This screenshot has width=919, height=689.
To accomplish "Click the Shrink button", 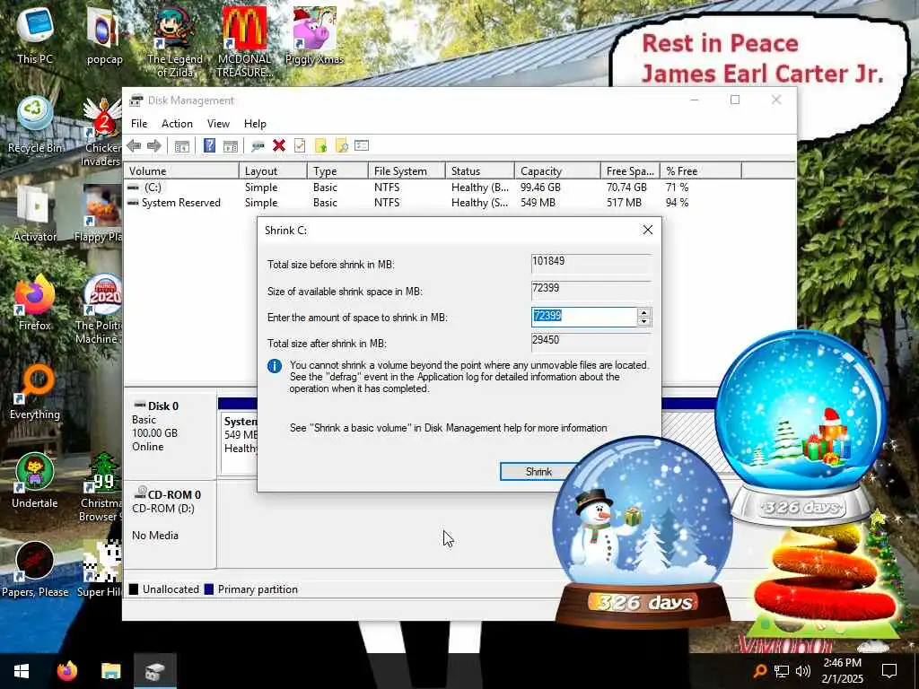I will pyautogui.click(x=538, y=472).
